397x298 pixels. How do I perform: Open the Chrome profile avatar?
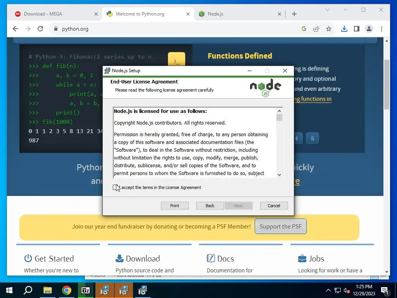[x=369, y=29]
